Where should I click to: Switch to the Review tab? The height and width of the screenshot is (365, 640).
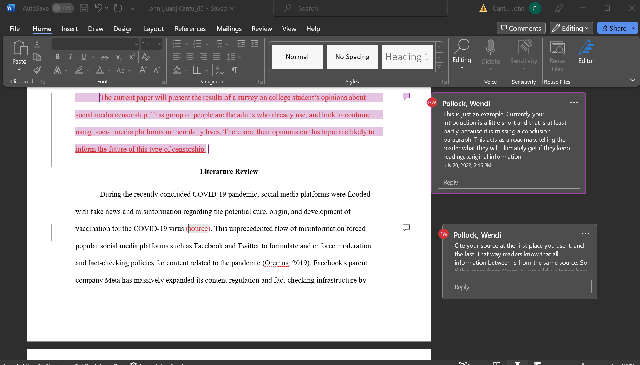[x=262, y=29]
